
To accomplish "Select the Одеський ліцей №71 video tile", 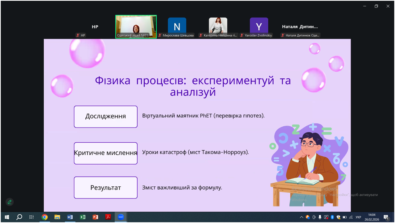I will click(136, 27).
